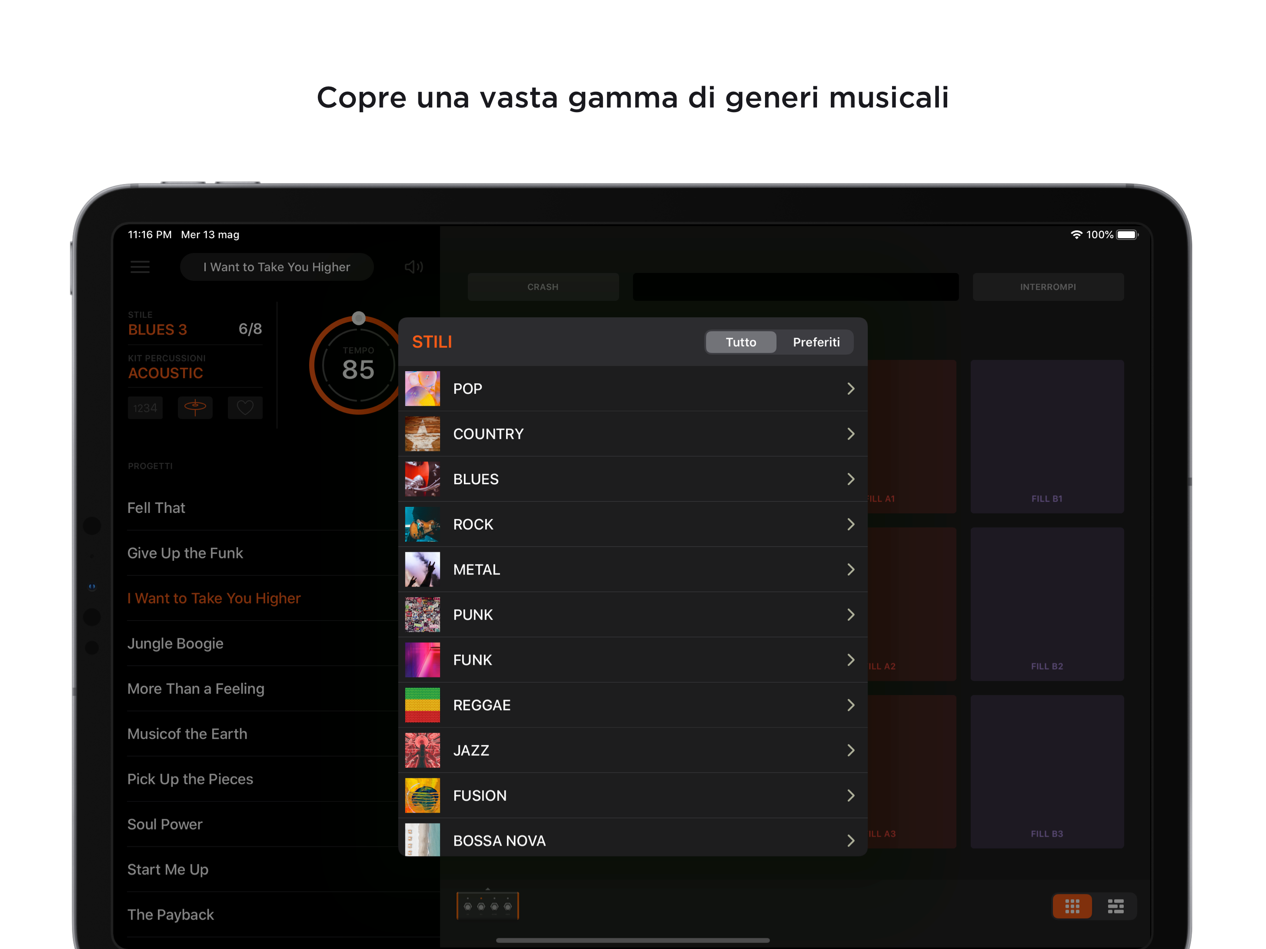Tap the cymbal icon button

point(195,408)
